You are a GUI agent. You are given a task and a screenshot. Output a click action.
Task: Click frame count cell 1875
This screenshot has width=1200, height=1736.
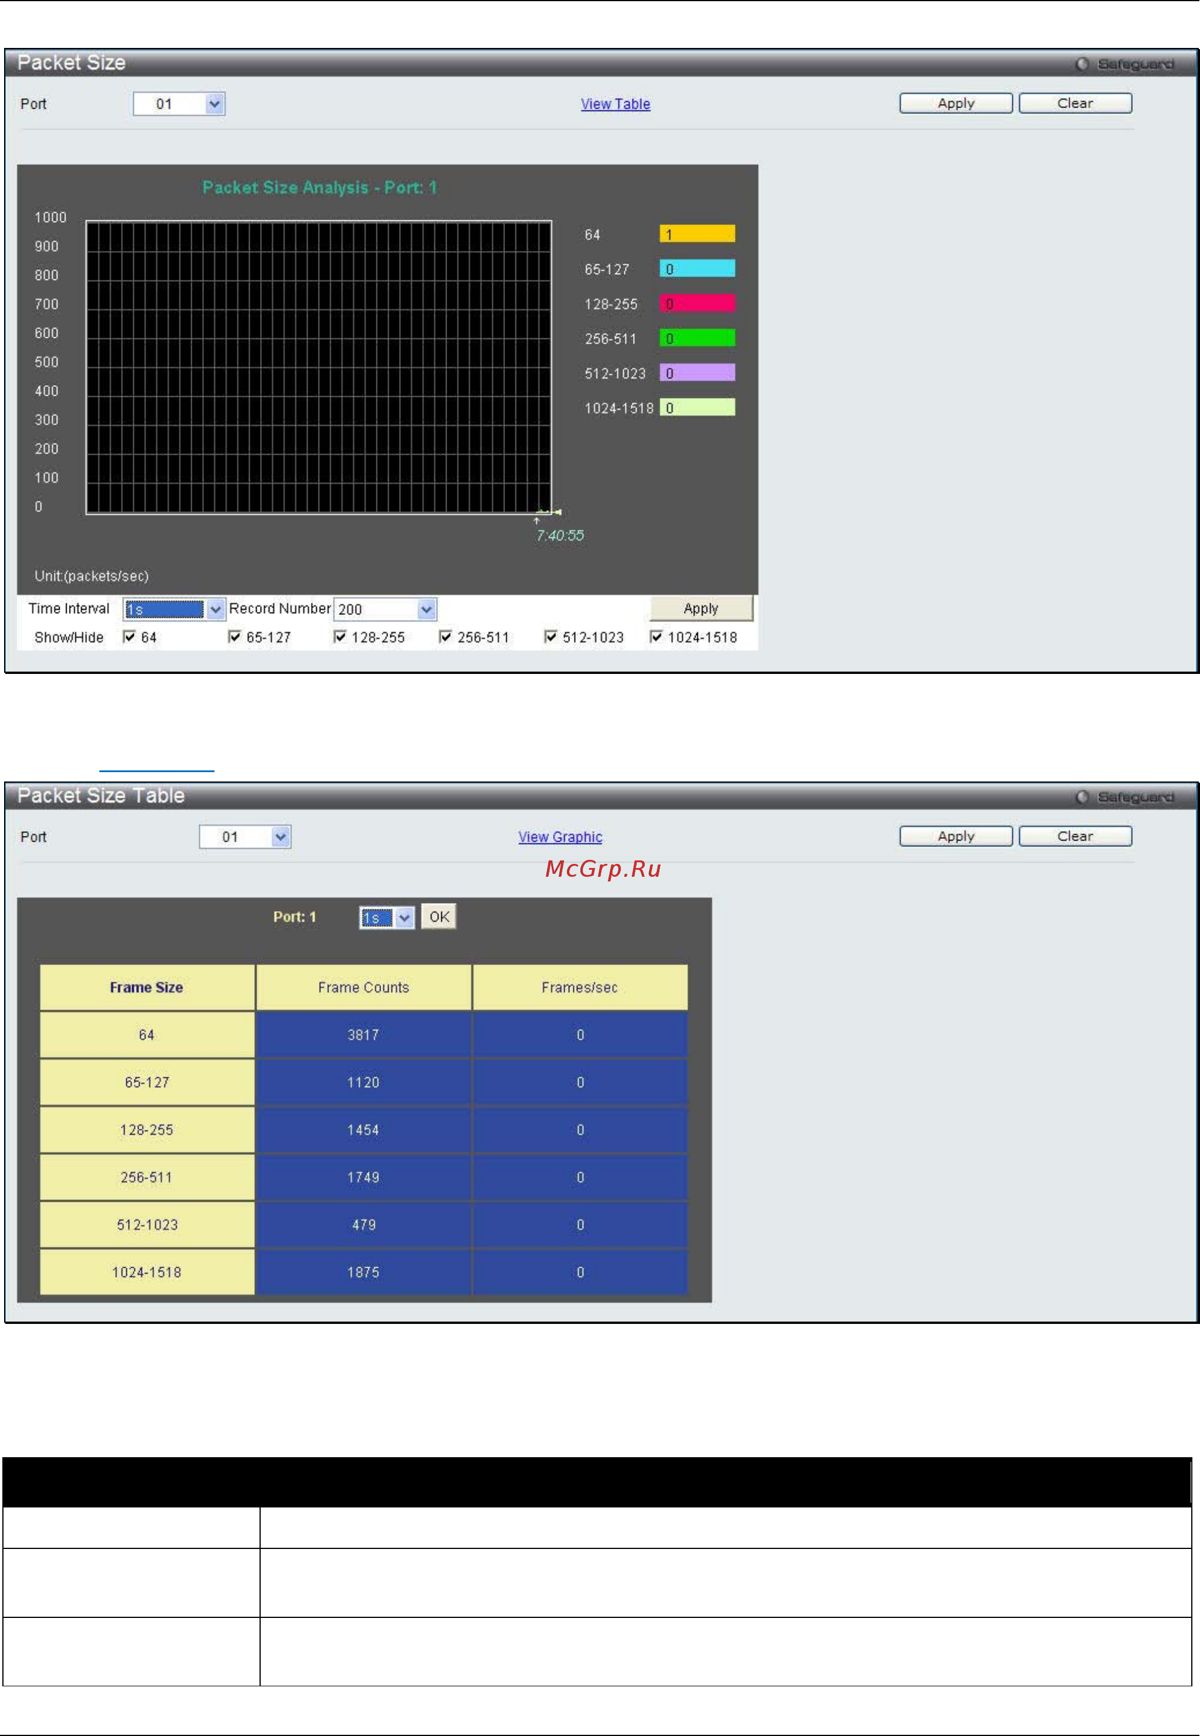pyautogui.click(x=363, y=1272)
